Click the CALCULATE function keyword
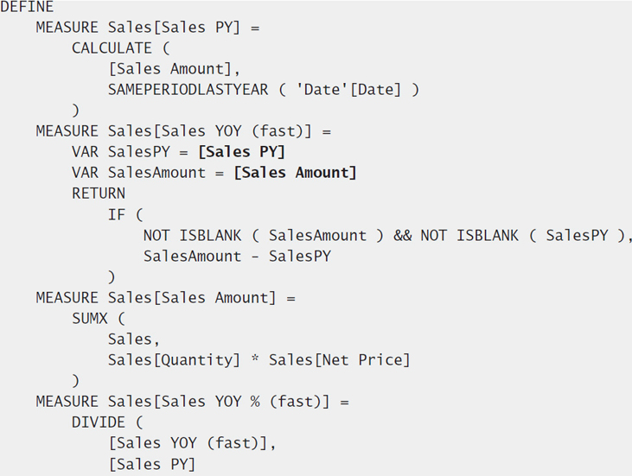This screenshot has width=632, height=476. [112, 48]
